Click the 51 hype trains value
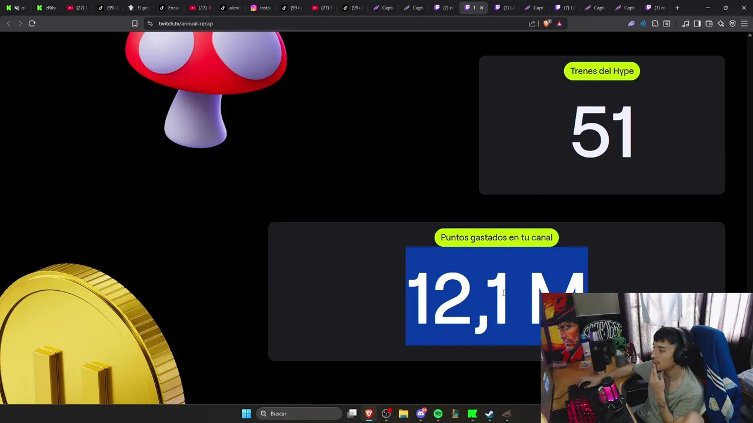 point(602,132)
